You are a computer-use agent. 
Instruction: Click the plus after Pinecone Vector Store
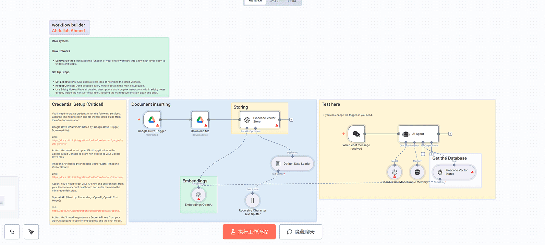pos(291,120)
